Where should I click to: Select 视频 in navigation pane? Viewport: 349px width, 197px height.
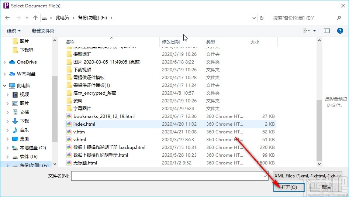[24, 94]
